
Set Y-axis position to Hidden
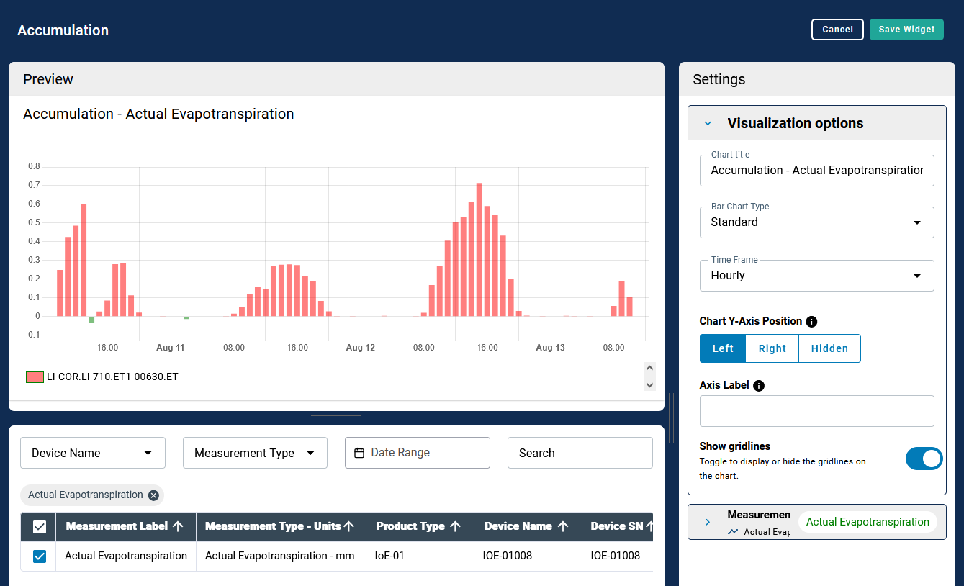click(x=829, y=348)
